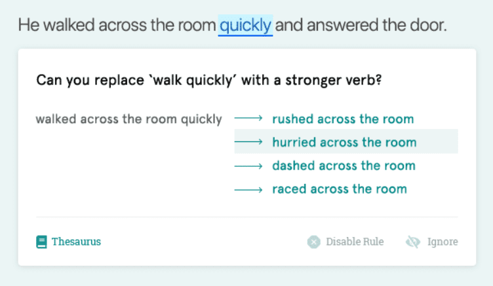Click the arrow before 'rushed across the room'
The image size is (493, 286).
(248, 118)
